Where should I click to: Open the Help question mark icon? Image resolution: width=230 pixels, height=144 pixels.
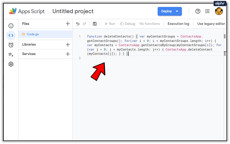[x=198, y=11]
